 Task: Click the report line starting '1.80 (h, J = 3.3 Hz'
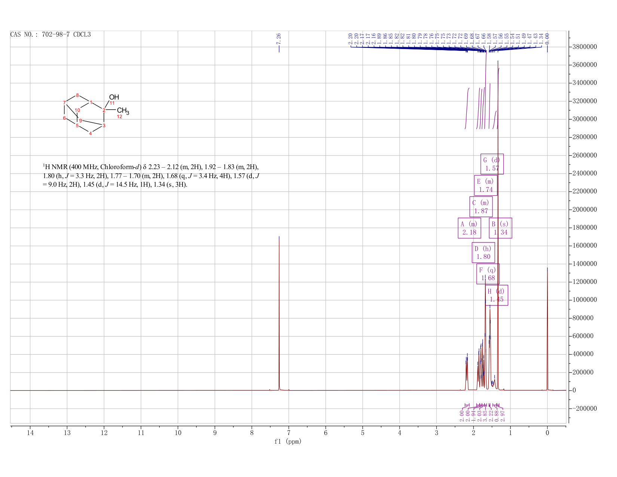point(151,176)
